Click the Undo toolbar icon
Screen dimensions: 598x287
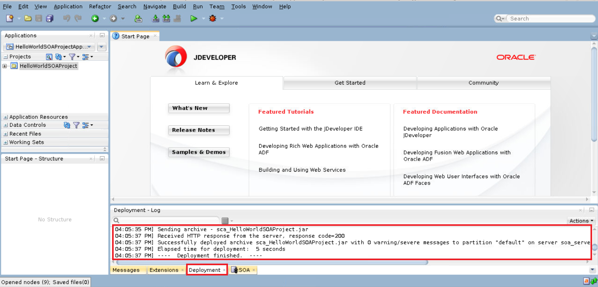pos(67,18)
